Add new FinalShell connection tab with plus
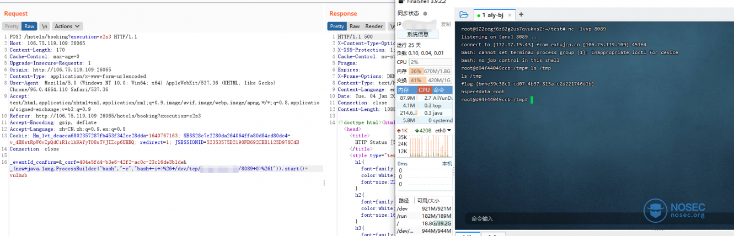 click(x=521, y=15)
